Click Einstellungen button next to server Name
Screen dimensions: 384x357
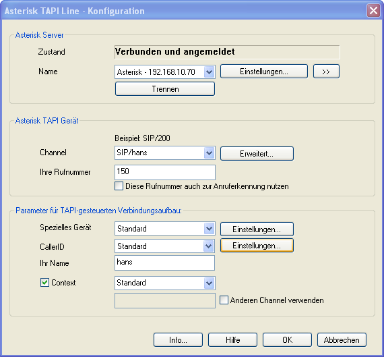pyautogui.click(x=264, y=72)
